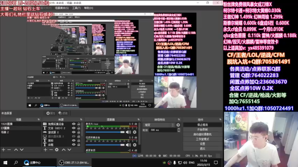Open the 帮助(H) menu

pos(89,8)
